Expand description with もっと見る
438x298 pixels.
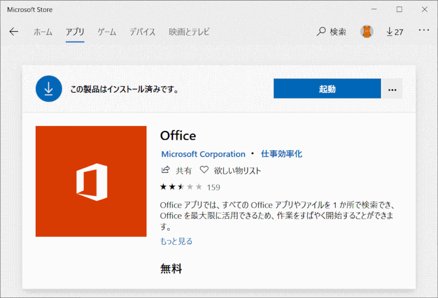pos(176,241)
